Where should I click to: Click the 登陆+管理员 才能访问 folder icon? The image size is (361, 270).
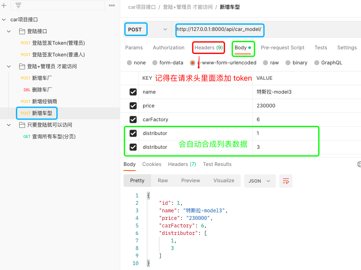coord(22,66)
